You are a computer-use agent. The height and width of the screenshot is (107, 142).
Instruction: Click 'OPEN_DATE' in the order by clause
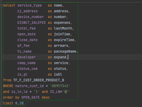tap(30, 98)
